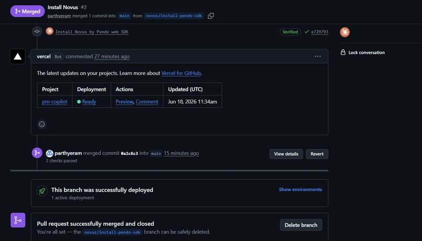Click novus/install-pendo-sdk label in merged message
422x241 pixels.
tap(112, 232)
